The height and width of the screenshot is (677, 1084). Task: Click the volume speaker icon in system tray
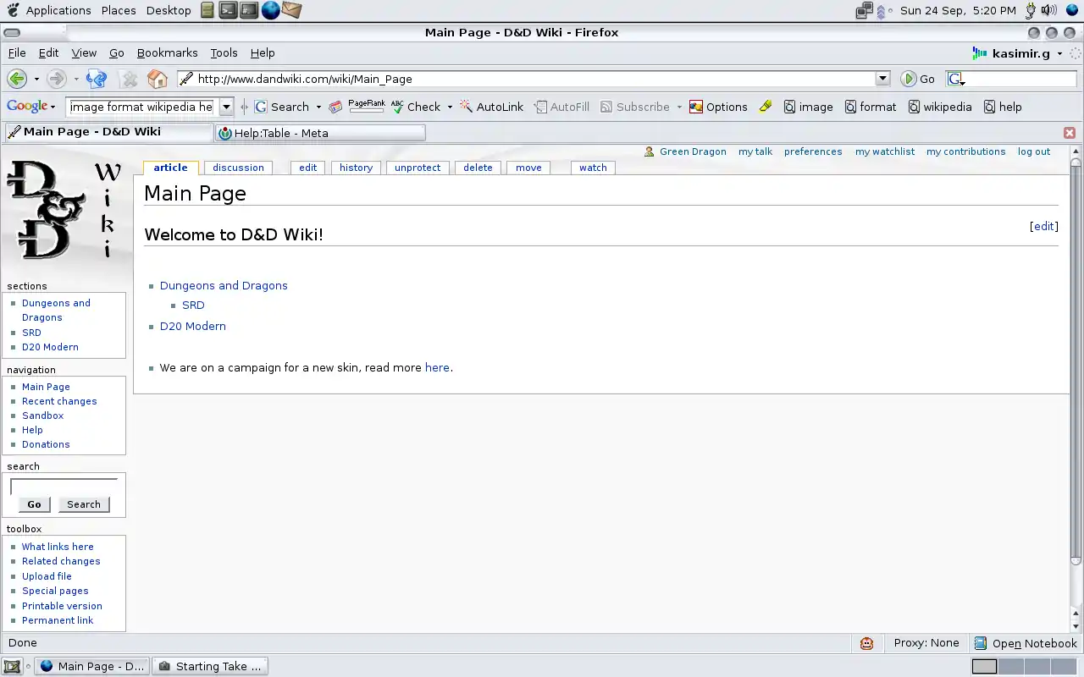tap(1048, 10)
